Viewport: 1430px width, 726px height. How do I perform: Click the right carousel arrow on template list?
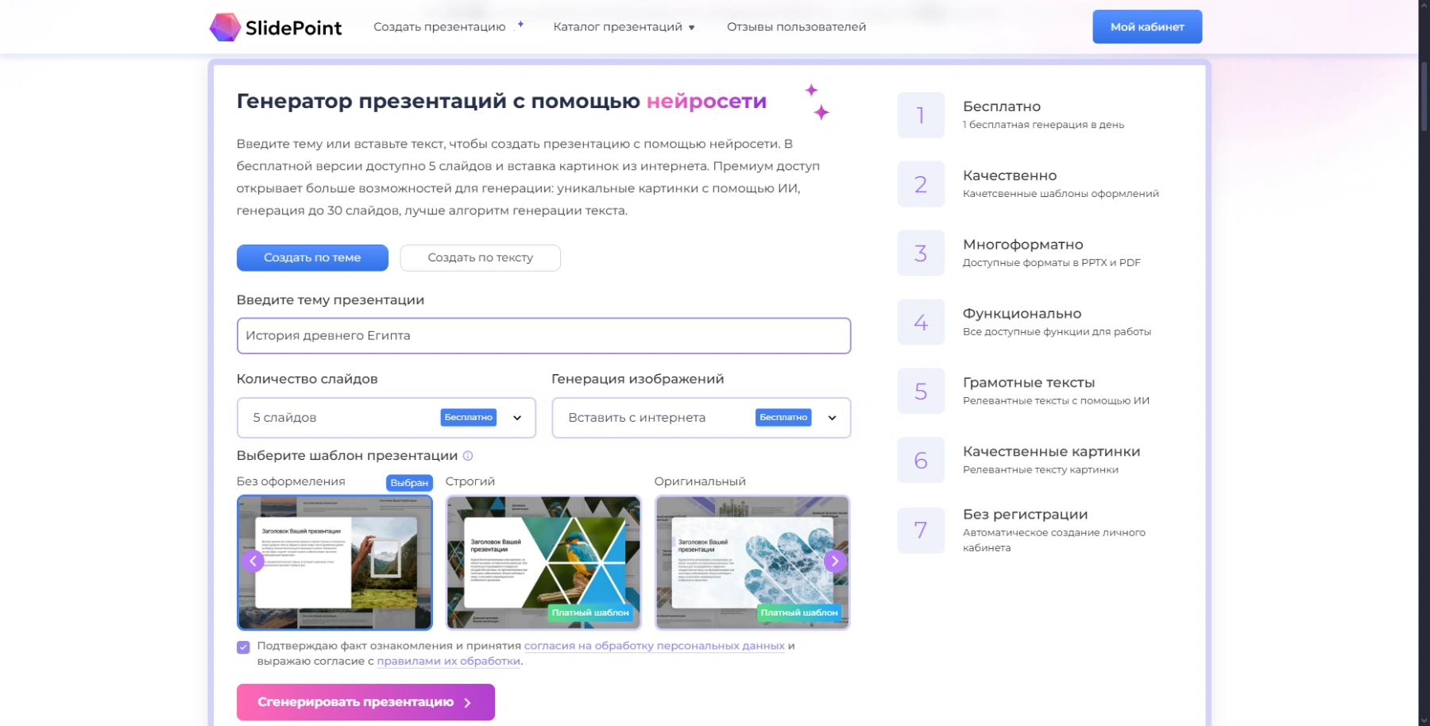point(834,561)
